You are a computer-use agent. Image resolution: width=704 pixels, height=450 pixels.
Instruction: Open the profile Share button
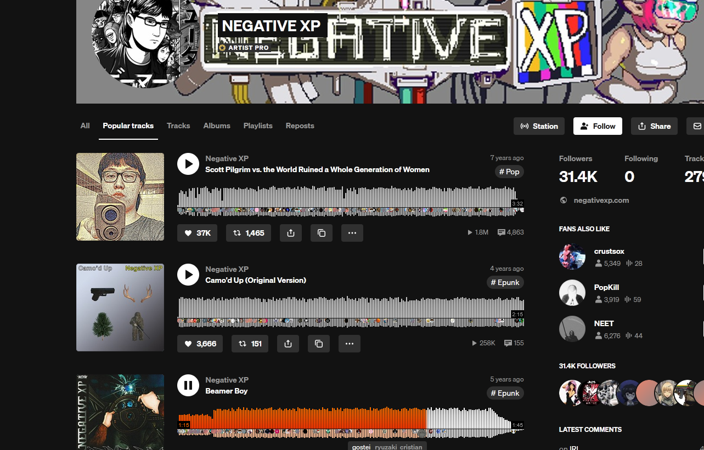[x=654, y=126]
